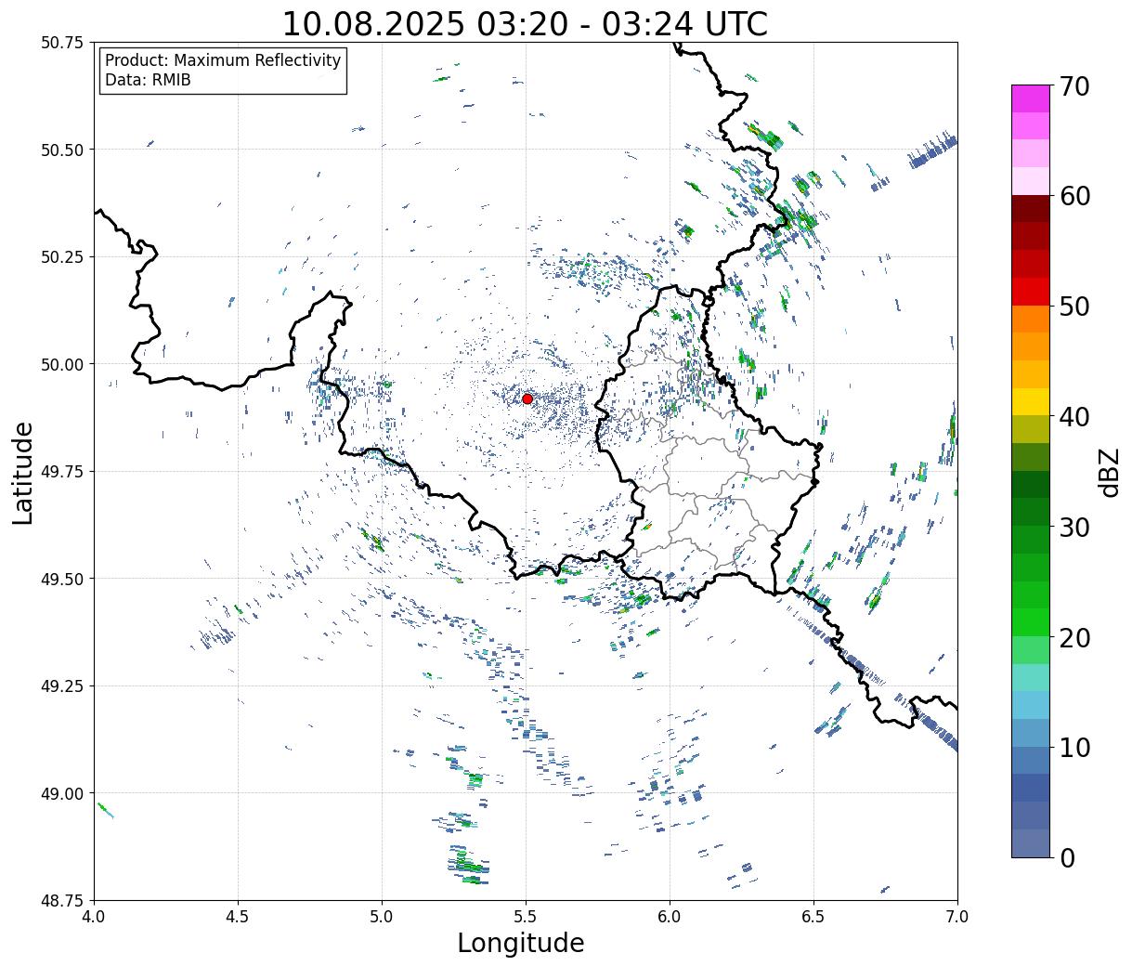
Task: Click the colorbar tick label 50
Action: pyautogui.click(x=1074, y=307)
